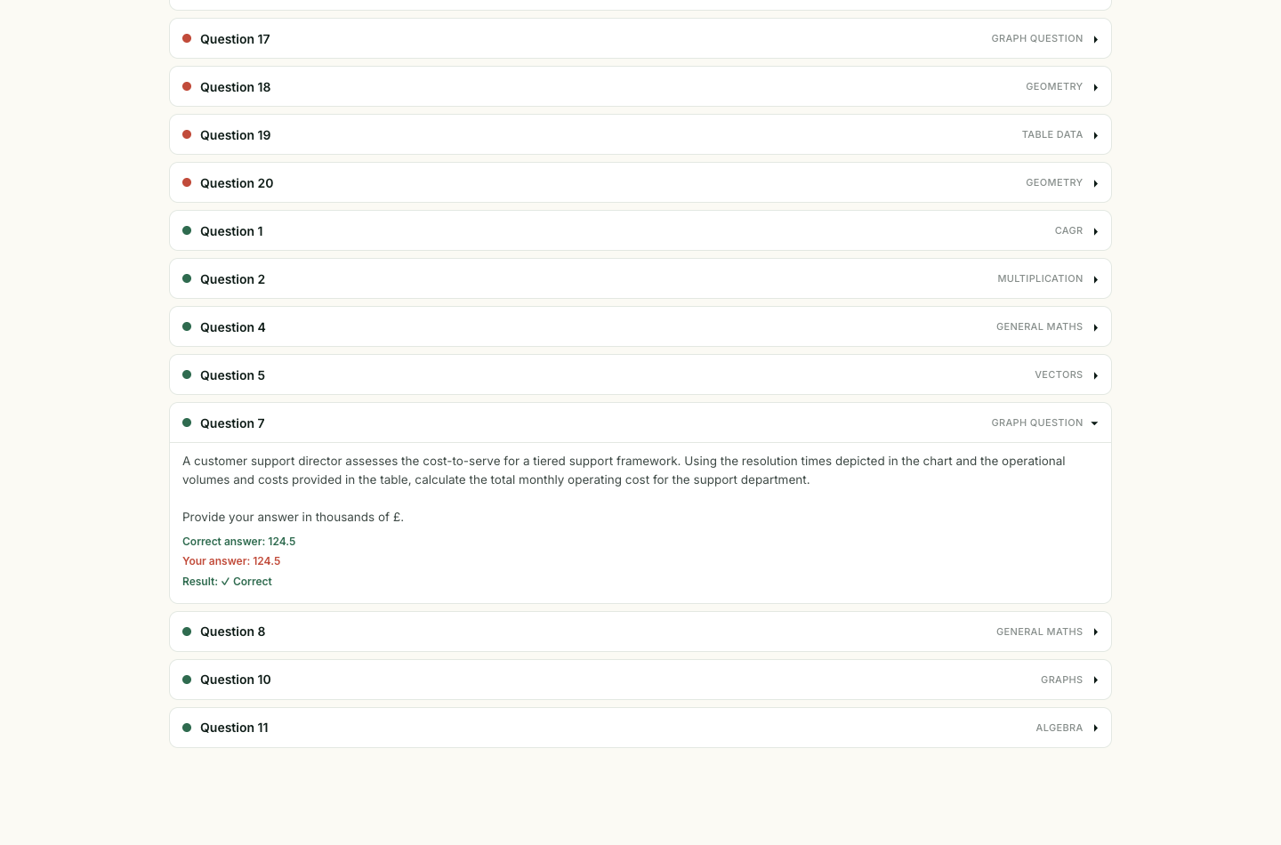
Task: Expand Question 18 arrow
Action: coord(1095,87)
